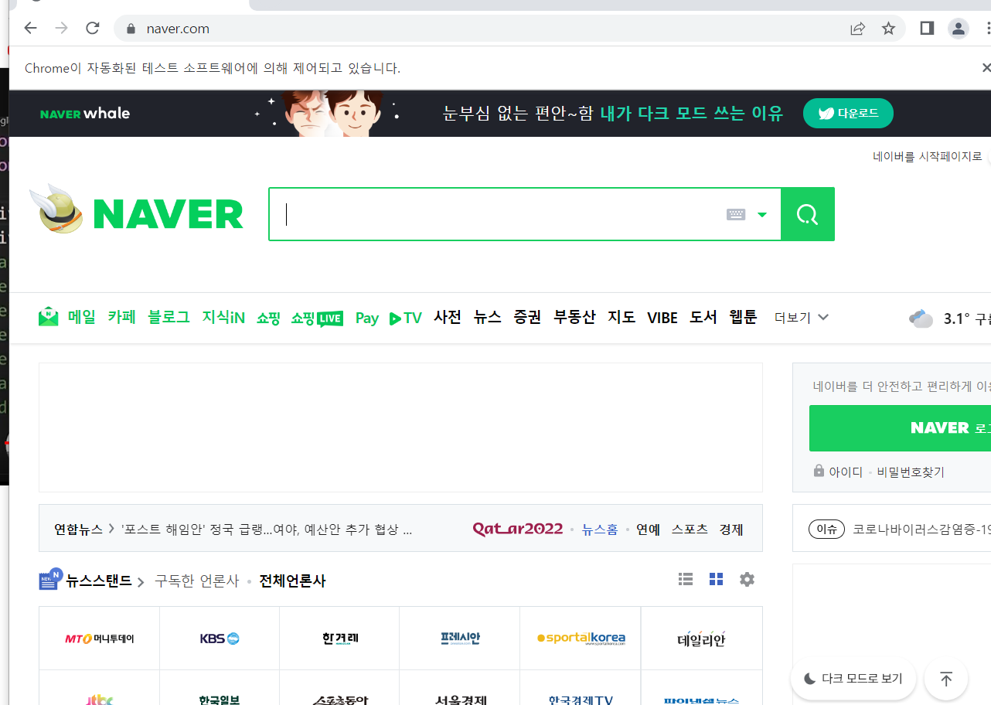Dismiss the automated test software notice
The image size is (991, 705).
point(986,68)
